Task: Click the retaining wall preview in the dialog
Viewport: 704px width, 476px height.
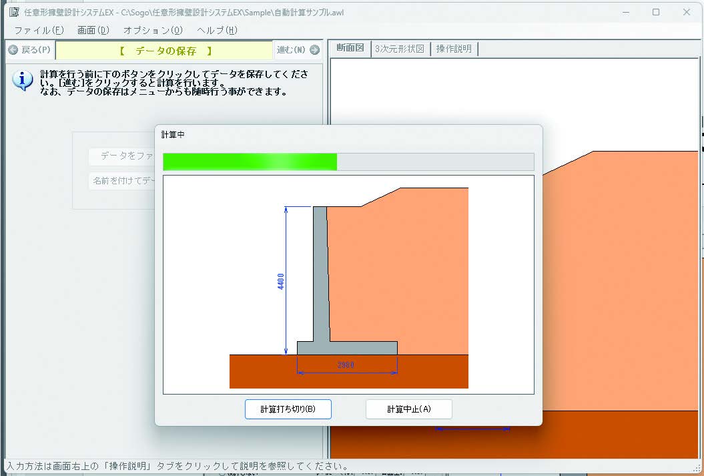Action: pos(348,284)
